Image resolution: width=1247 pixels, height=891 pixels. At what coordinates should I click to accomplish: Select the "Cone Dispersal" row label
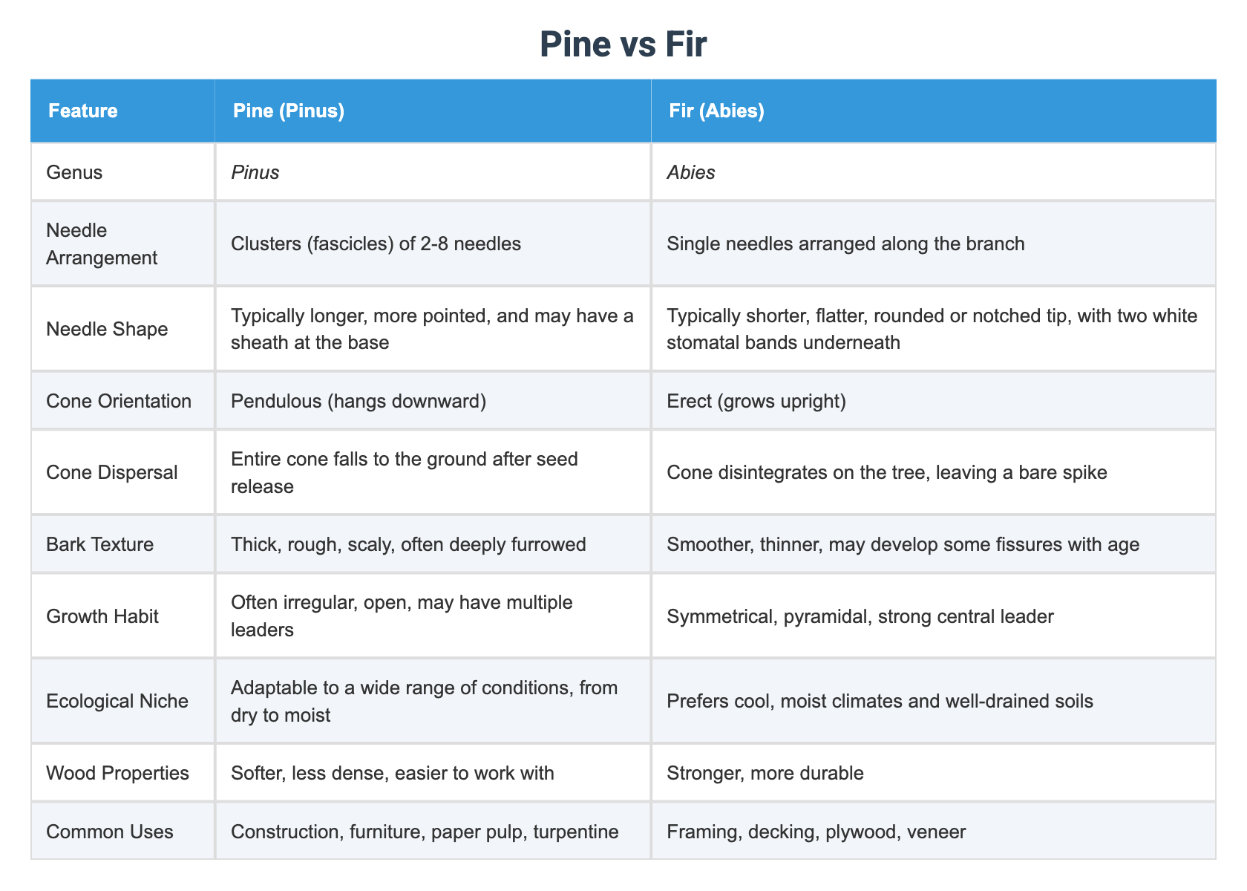(112, 472)
